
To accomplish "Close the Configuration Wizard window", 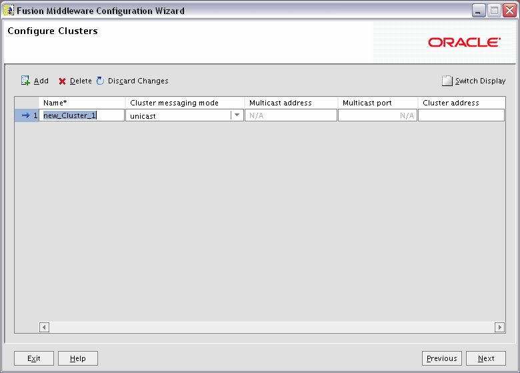I will pos(509,11).
